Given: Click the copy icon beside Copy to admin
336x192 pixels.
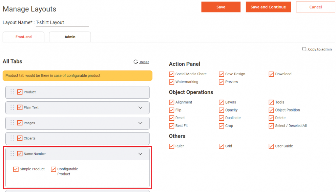Looking at the screenshot, I should click(304, 48).
